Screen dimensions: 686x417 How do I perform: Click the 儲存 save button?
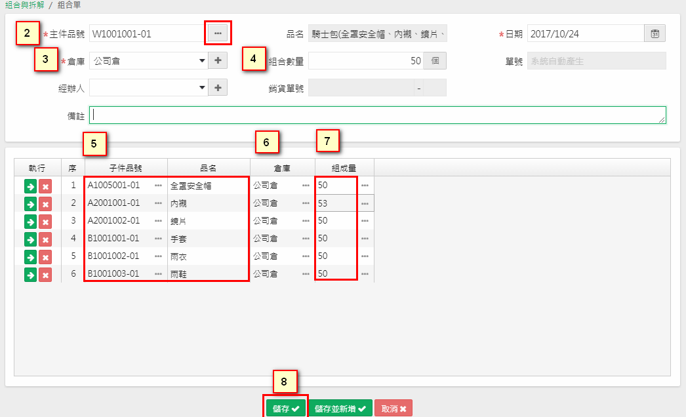point(286,408)
